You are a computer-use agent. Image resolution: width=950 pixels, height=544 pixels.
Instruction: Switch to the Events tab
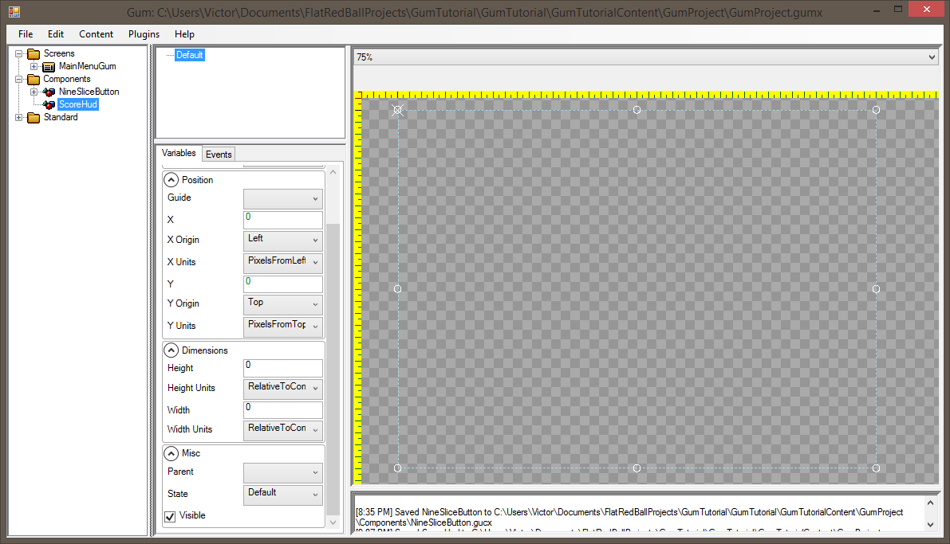219,154
